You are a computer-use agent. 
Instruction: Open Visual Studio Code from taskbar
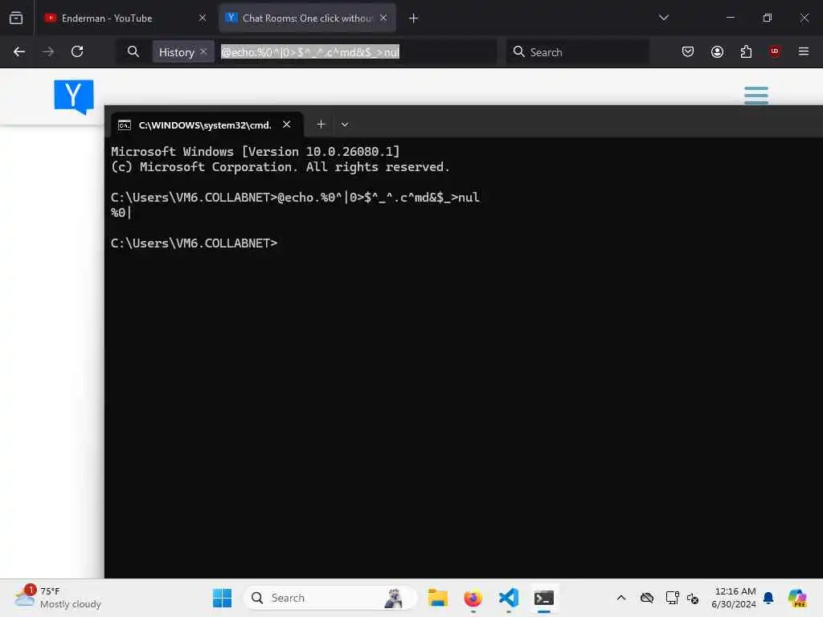pos(508,598)
